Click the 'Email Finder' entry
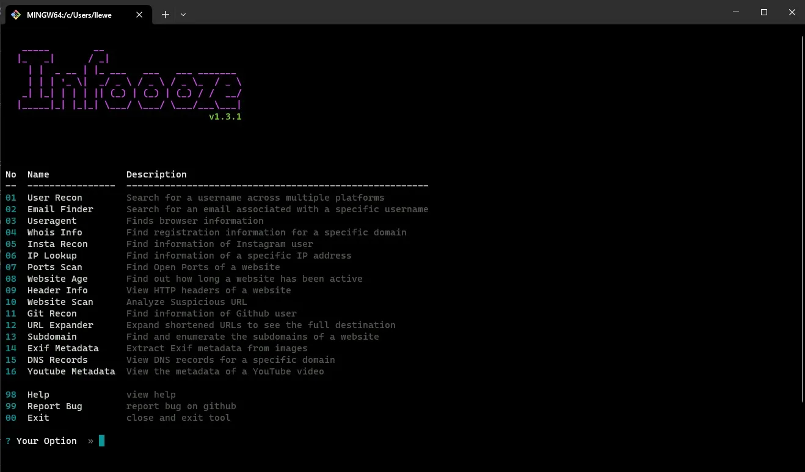This screenshot has height=472, width=805. [60, 209]
